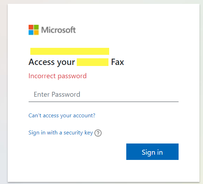The width and height of the screenshot is (203, 184).
Task: Click the "Access your" heading text
Action: pos(52,62)
